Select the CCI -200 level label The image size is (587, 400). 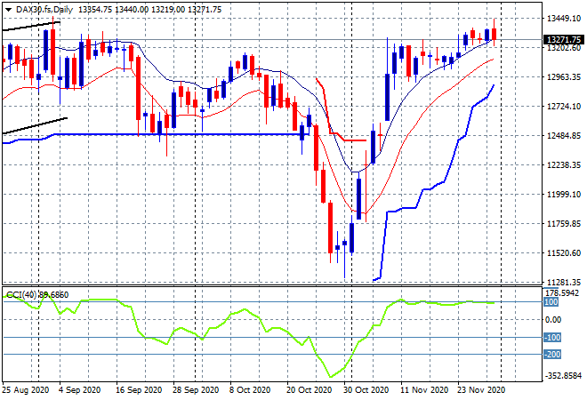[552, 355]
